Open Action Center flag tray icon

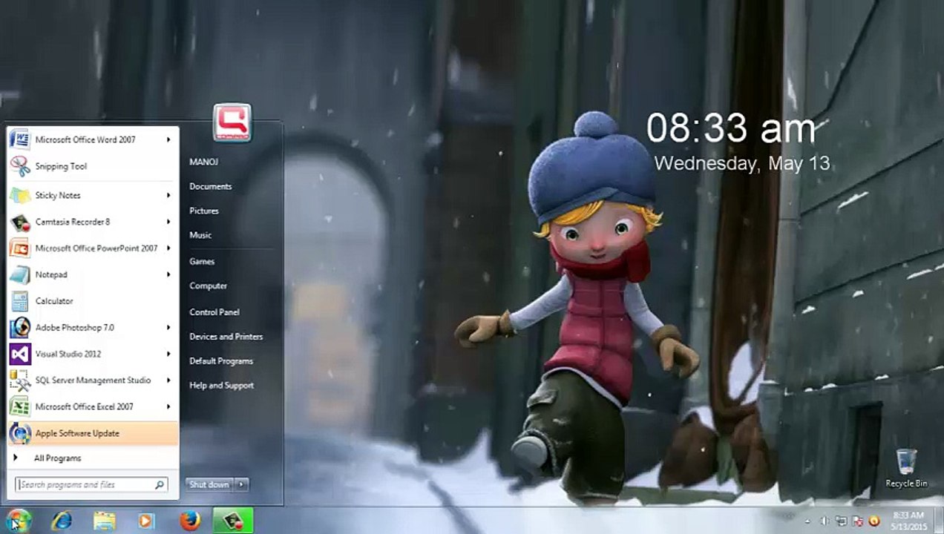coord(858,521)
